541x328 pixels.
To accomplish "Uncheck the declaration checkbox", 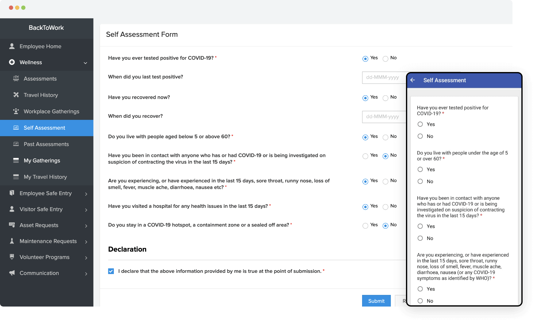I will point(111,271).
